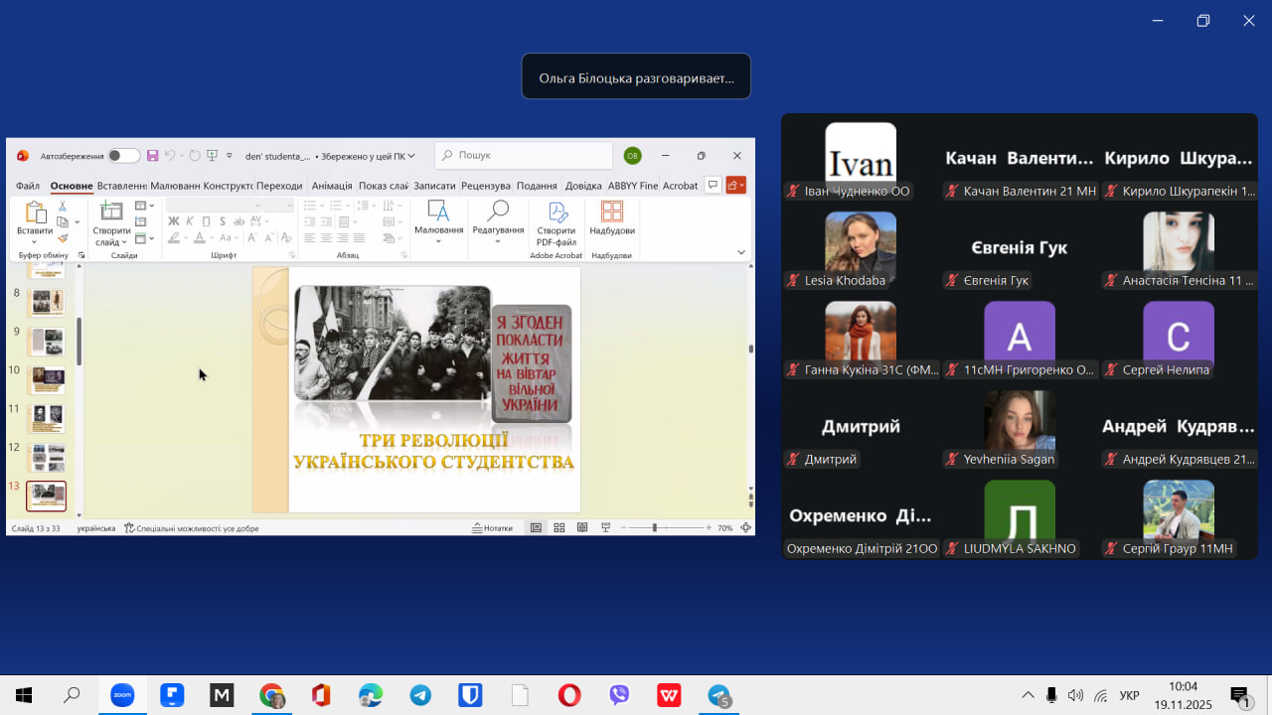Fit slide to window icon
1272x715 pixels.
(745, 528)
